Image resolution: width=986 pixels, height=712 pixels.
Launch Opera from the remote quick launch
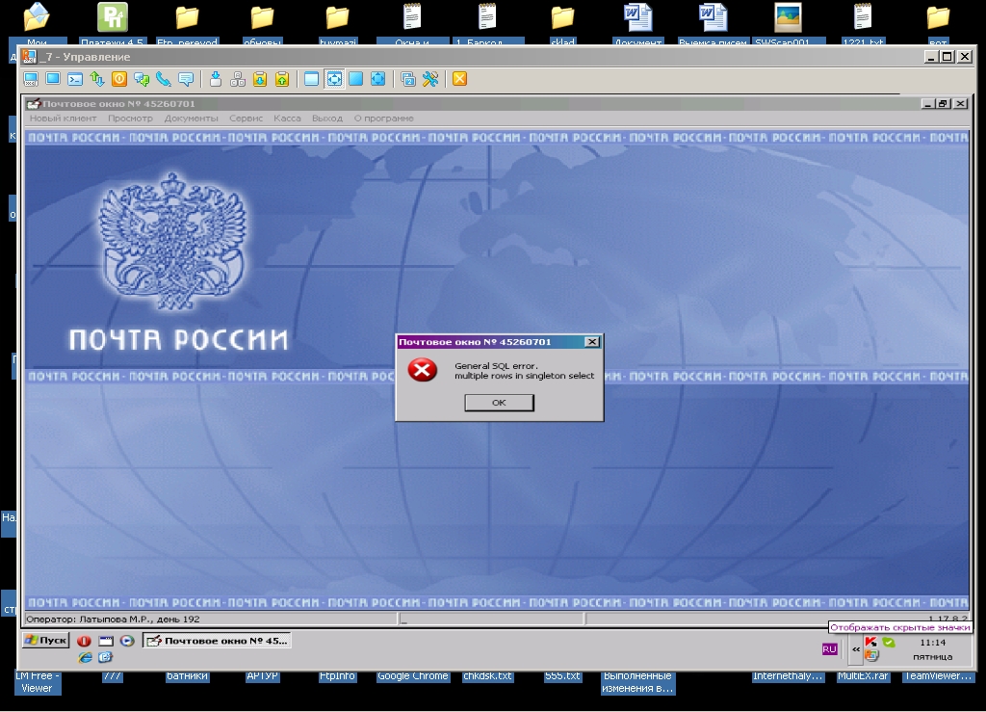pos(85,641)
